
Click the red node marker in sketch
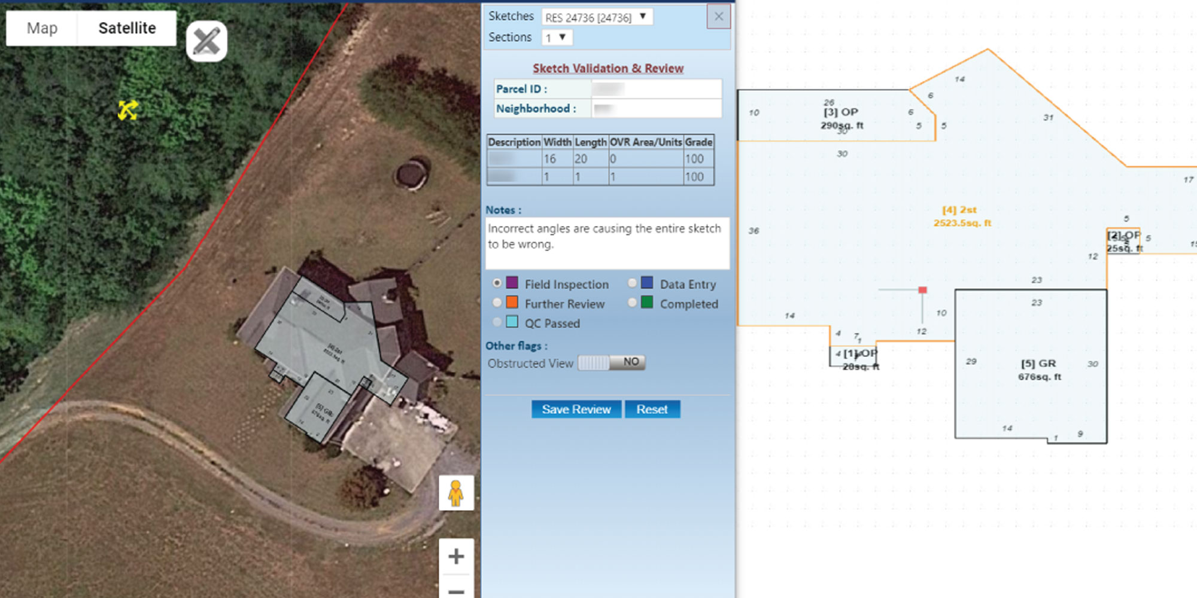pos(922,290)
